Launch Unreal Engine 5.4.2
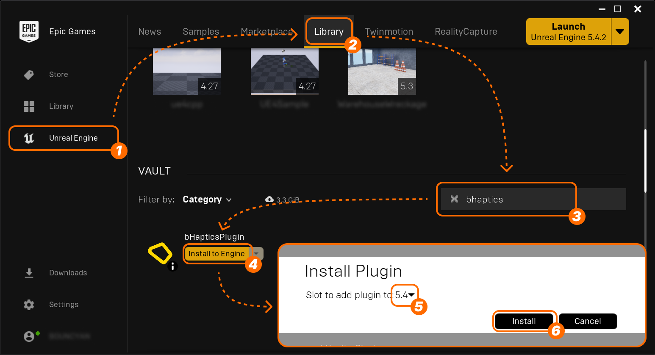Viewport: 655px width, 355px height. [x=569, y=32]
